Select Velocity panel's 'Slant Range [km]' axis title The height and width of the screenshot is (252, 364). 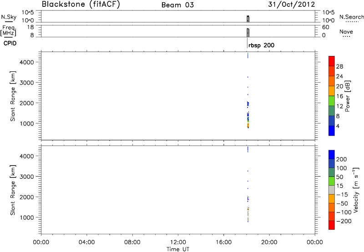click(13, 190)
